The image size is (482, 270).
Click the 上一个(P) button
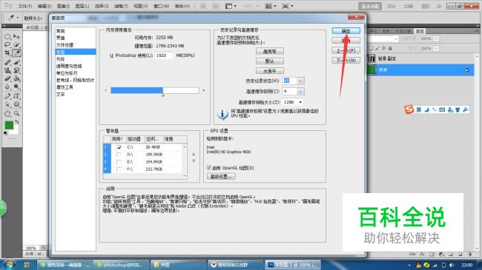point(346,50)
